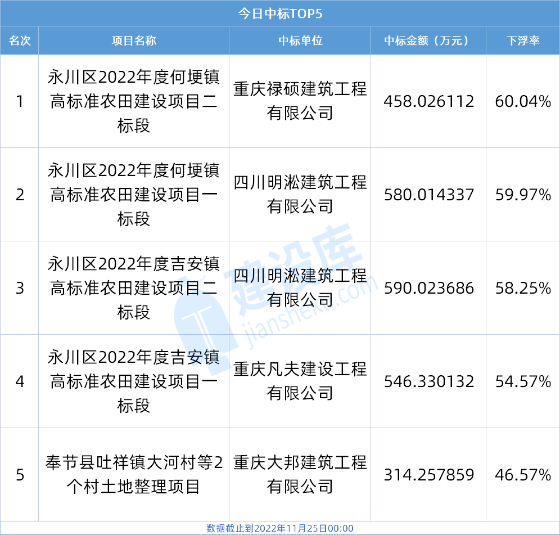The width and height of the screenshot is (560, 535).
Task: Click the 60.04% discount rate cell
Action: [x=523, y=101]
